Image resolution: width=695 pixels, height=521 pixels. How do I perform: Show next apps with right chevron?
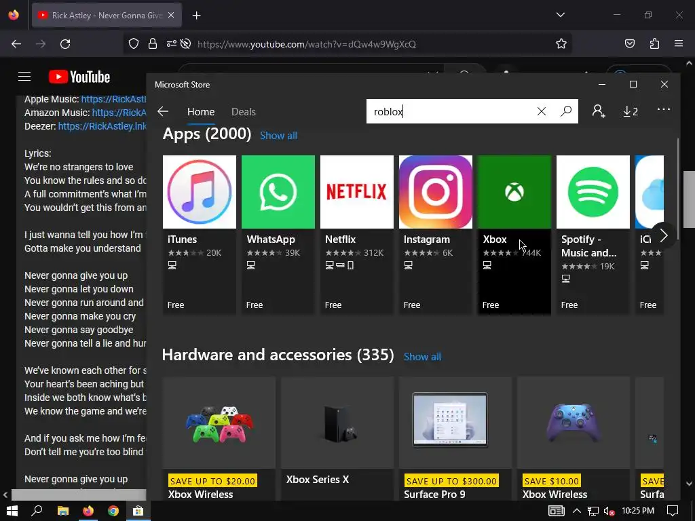664,235
